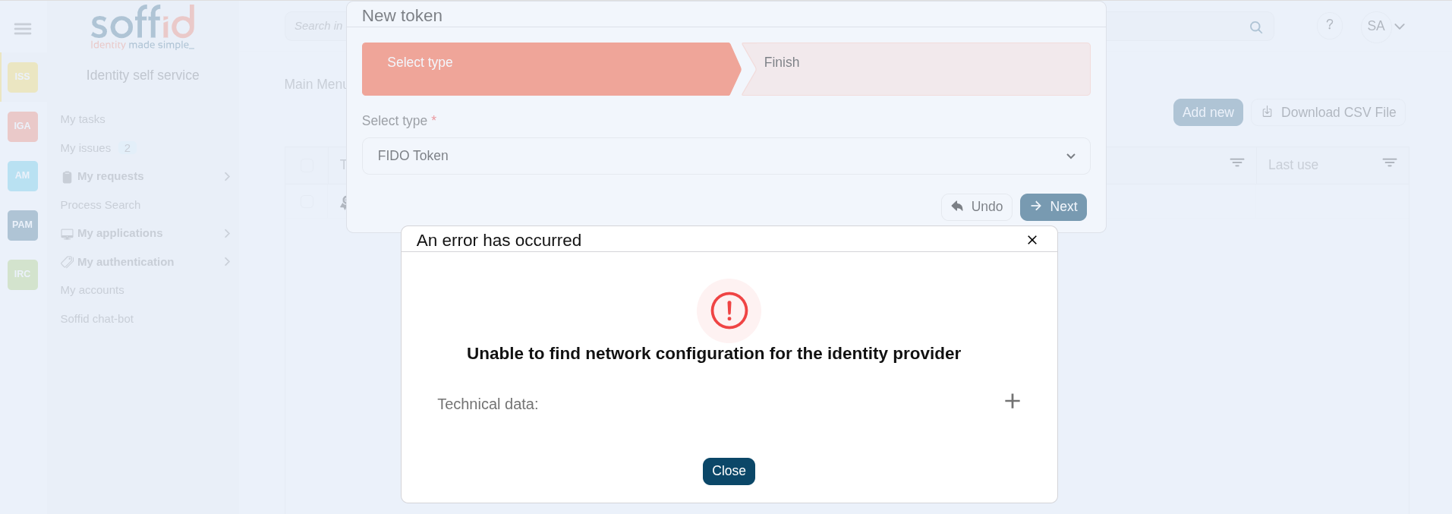Open the IRC module icon
Viewport: 1452px width, 514px height.
pyautogui.click(x=23, y=274)
